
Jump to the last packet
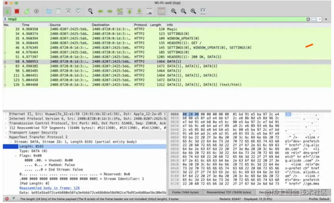[139, 11]
